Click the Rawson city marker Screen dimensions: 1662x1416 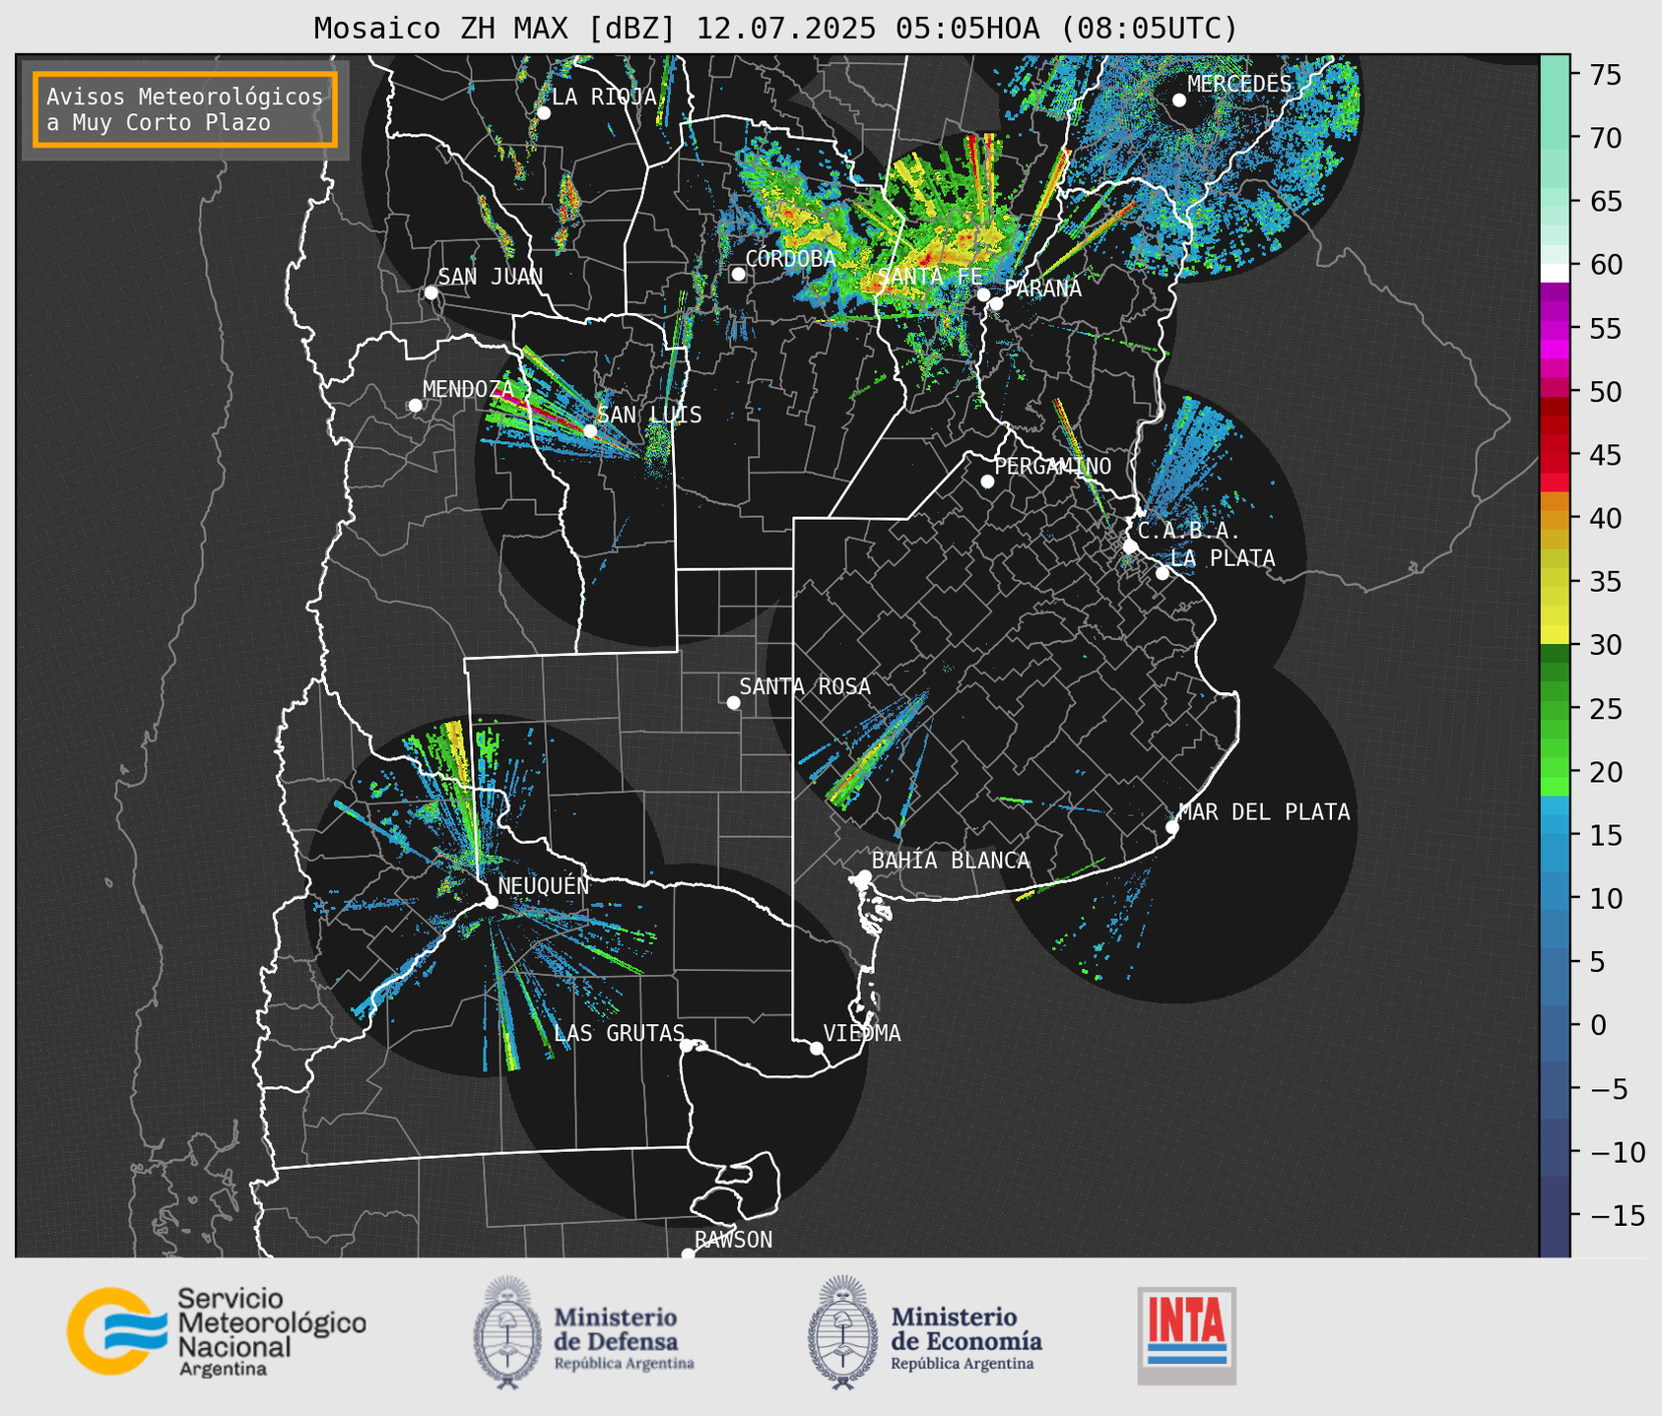(x=688, y=1255)
